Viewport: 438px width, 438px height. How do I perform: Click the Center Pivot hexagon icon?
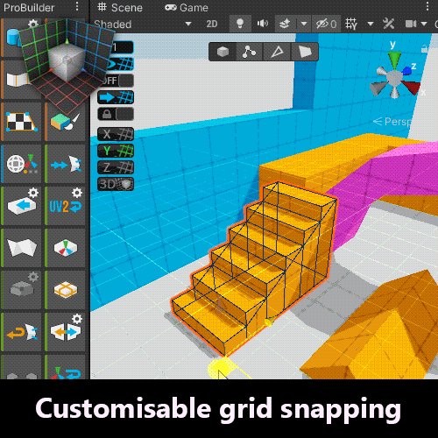tap(66, 248)
